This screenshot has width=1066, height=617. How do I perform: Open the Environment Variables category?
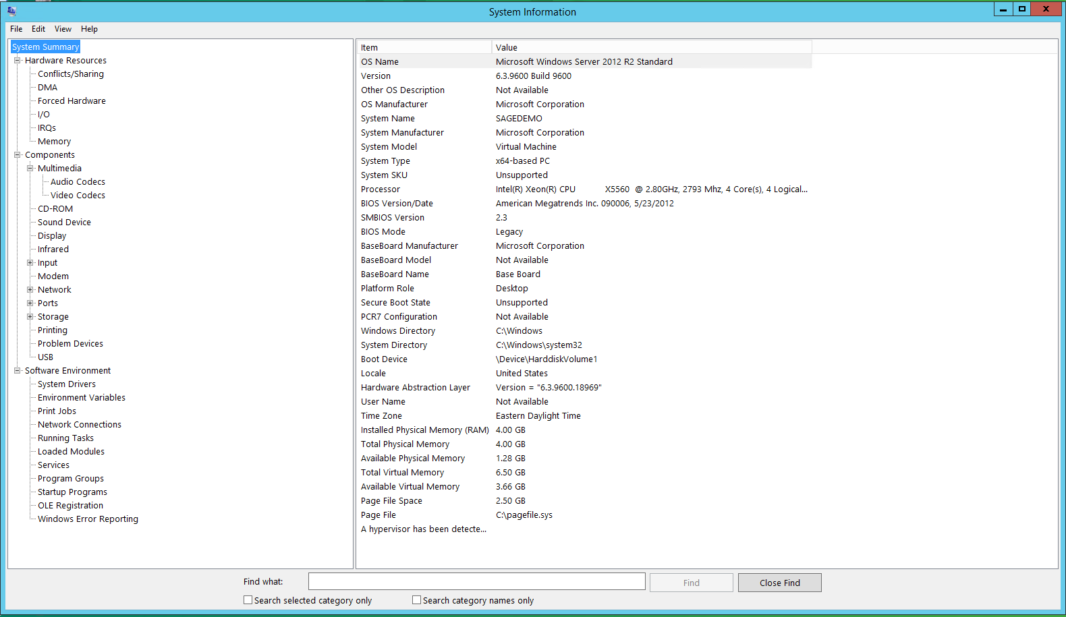tap(82, 398)
